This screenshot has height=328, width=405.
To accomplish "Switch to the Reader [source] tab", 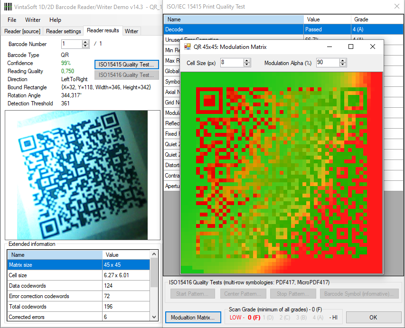I will pyautogui.click(x=22, y=31).
